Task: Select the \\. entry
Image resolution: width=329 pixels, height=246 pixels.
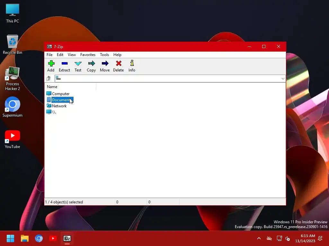Action: tap(51, 112)
